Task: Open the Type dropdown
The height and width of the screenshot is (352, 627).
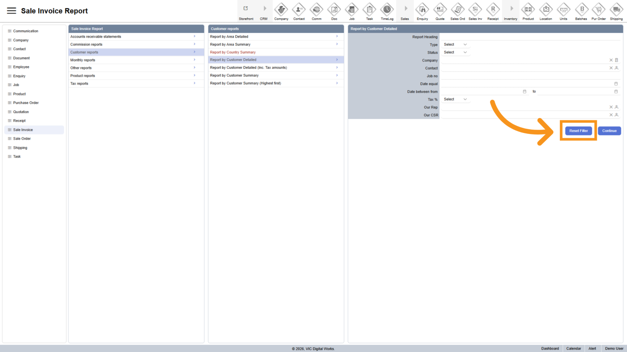Action: point(455,45)
